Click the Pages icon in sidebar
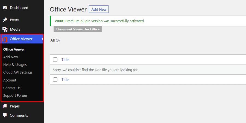This screenshot has height=123, width=246. 5,106
